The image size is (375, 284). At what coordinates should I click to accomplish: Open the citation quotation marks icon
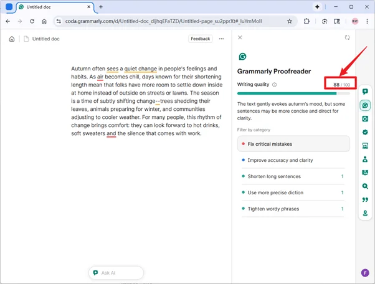click(x=365, y=199)
